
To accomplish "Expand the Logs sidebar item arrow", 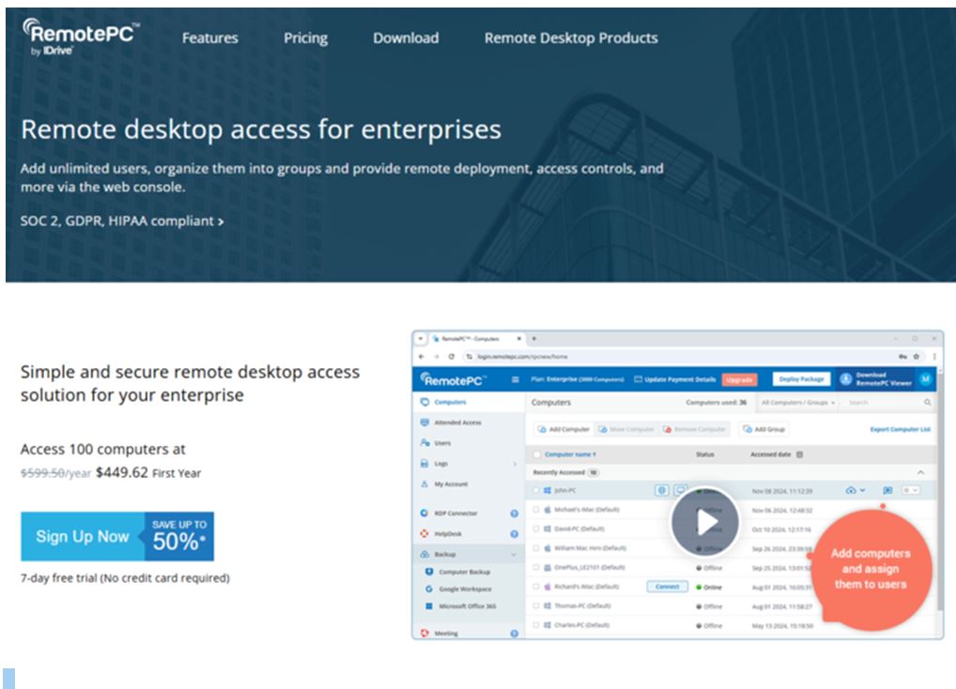I will (514, 464).
